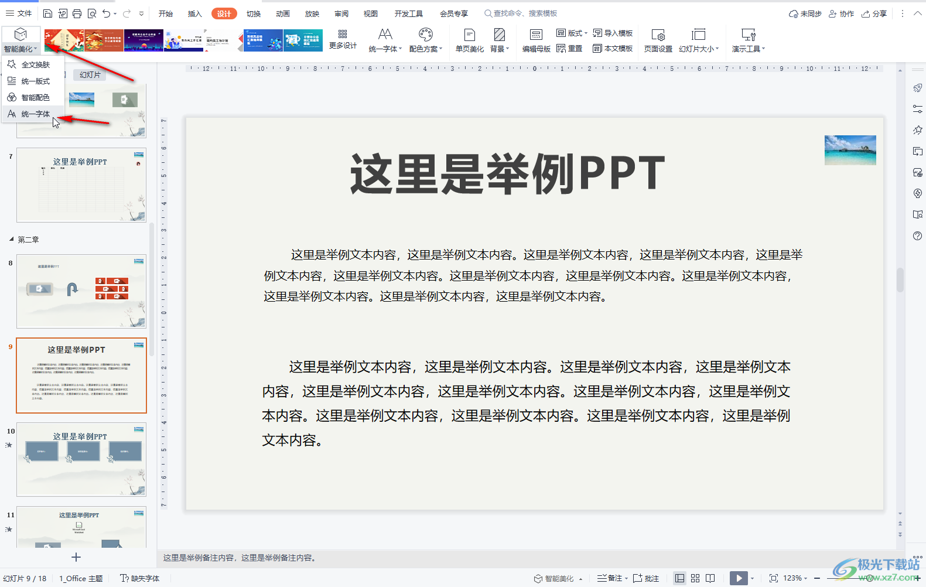Click the beach image on the slide
The width and height of the screenshot is (926, 587).
850,150
